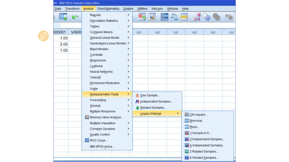Viewport: 289px width, 162px height.
Task: Open the 2 Independent Samples dialog
Action: tap(207, 139)
